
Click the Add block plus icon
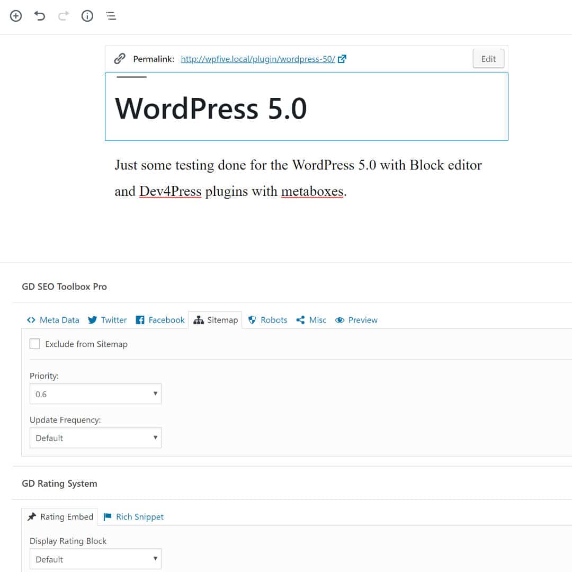tap(16, 16)
